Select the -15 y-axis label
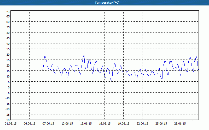209x130 pixels. (x=8, y=104)
